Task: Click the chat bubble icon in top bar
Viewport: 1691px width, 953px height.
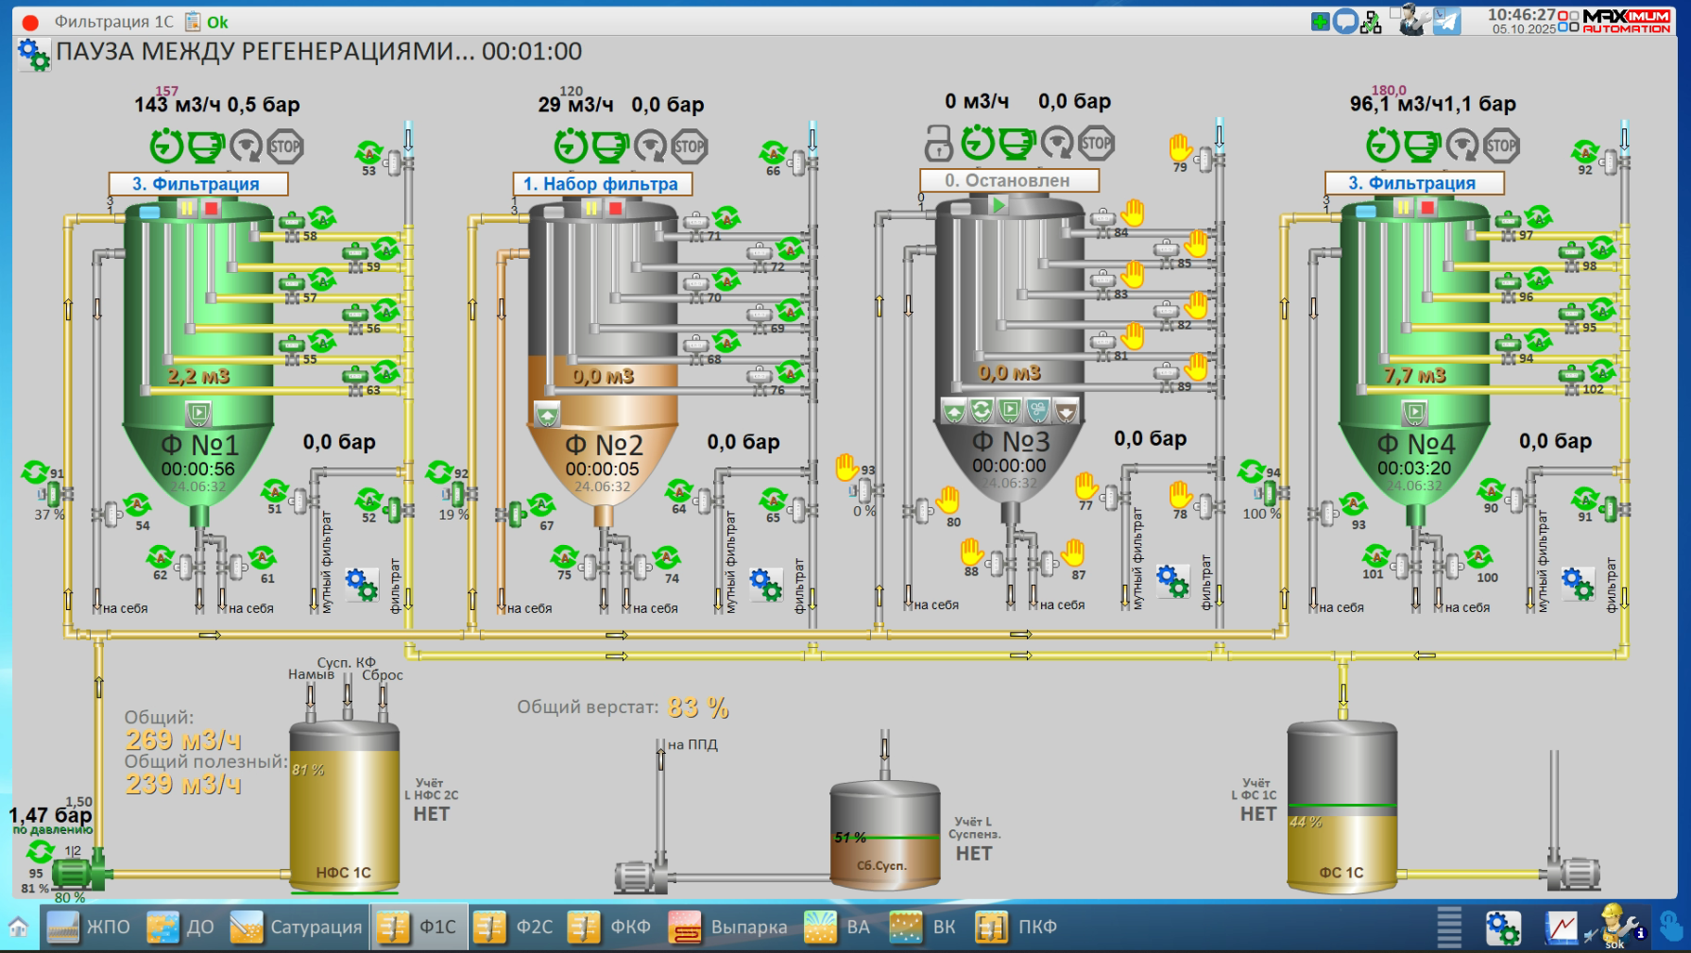Action: (x=1345, y=21)
